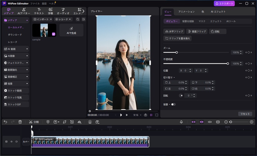
Task: Click the rotation keyframe diamond icon
Action: (x=249, y=95)
